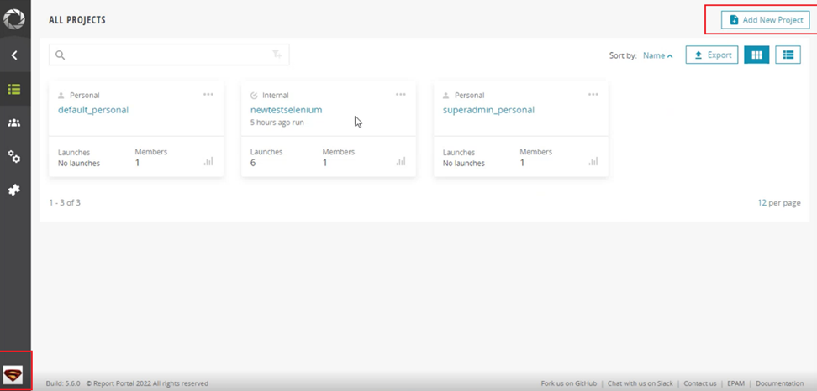The image size is (817, 391).
Task: Open the newtestselenium project link
Action: [x=286, y=110]
